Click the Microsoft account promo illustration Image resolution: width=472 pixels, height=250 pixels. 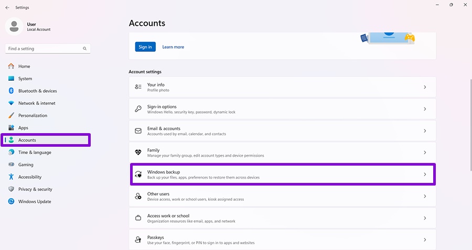point(388,38)
